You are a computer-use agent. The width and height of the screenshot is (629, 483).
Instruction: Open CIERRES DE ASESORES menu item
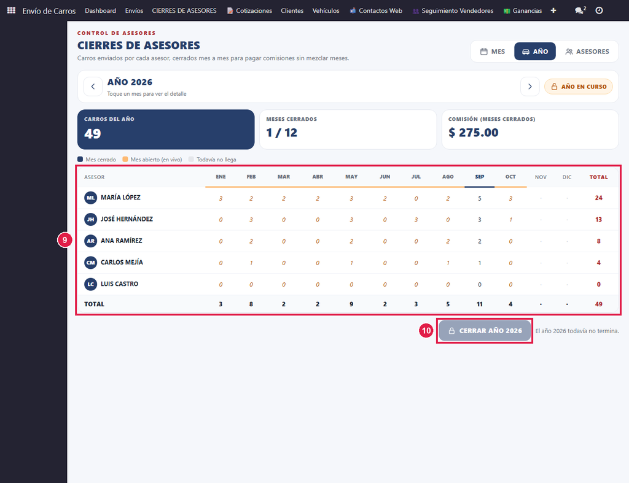point(184,10)
